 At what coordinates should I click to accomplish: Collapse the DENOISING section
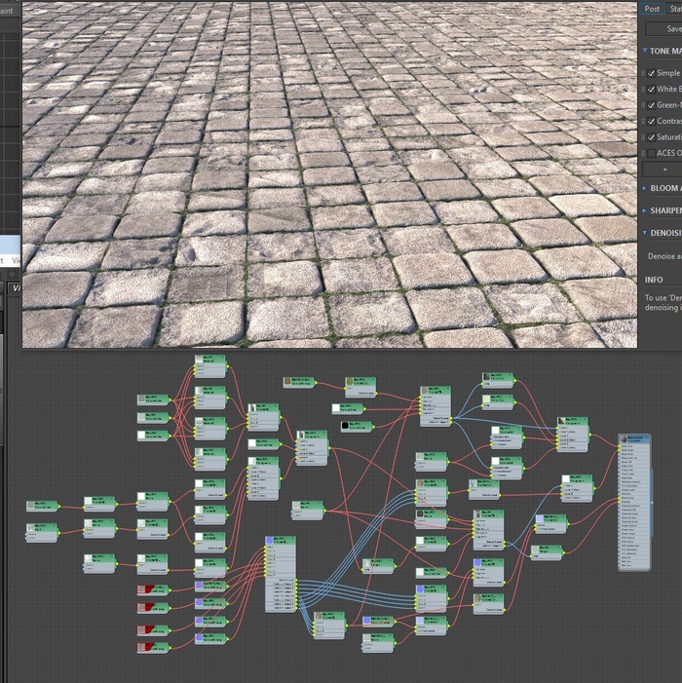[x=645, y=233]
